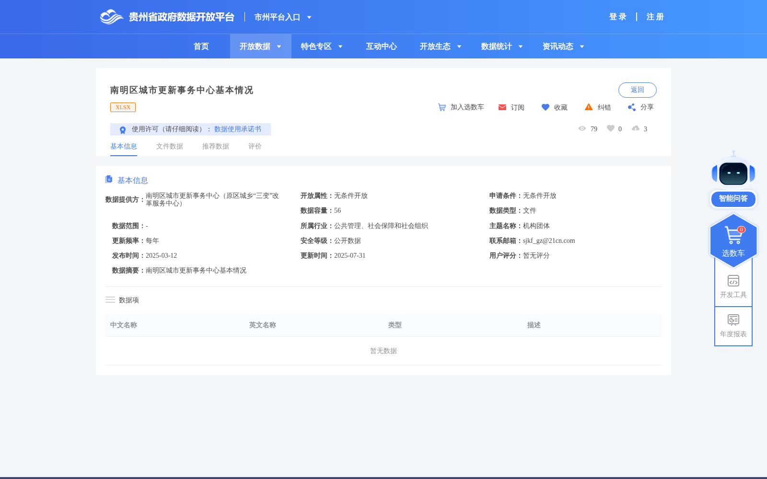
Task: Click the platform logo icon
Action: [112, 17]
